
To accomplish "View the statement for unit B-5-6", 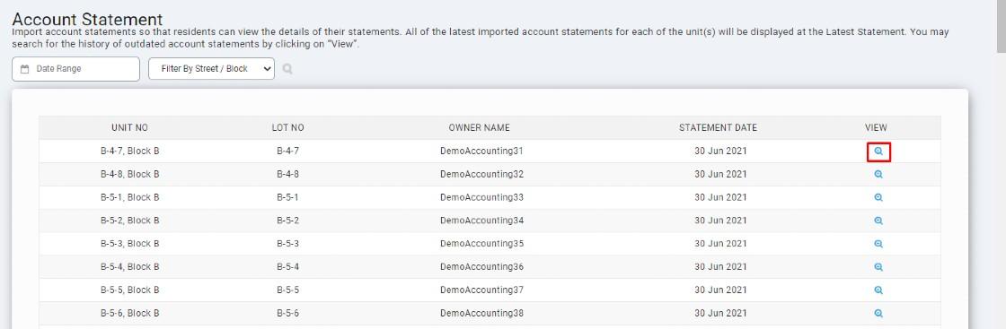I will coord(878,313).
